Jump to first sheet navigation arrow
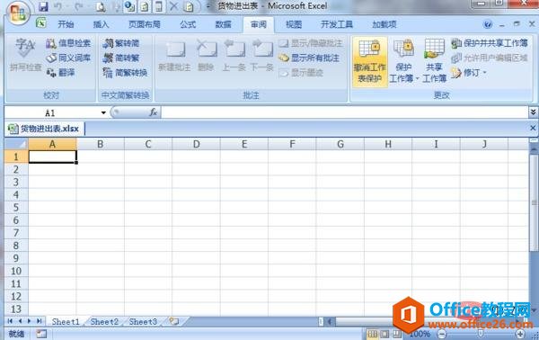The width and height of the screenshot is (539, 340). [x=10, y=321]
